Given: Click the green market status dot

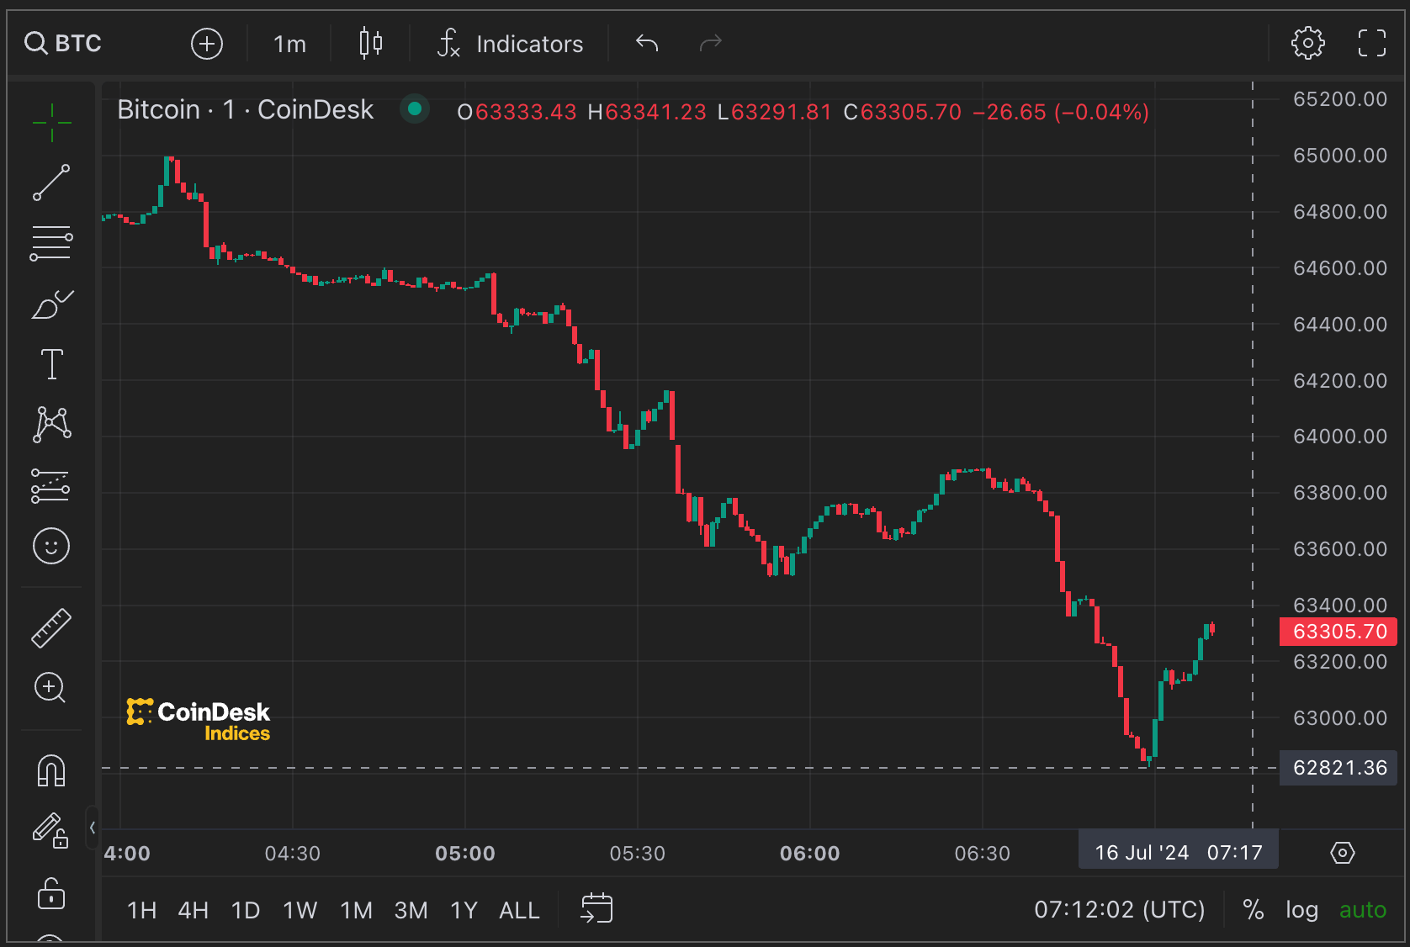Looking at the screenshot, I should (x=414, y=108).
